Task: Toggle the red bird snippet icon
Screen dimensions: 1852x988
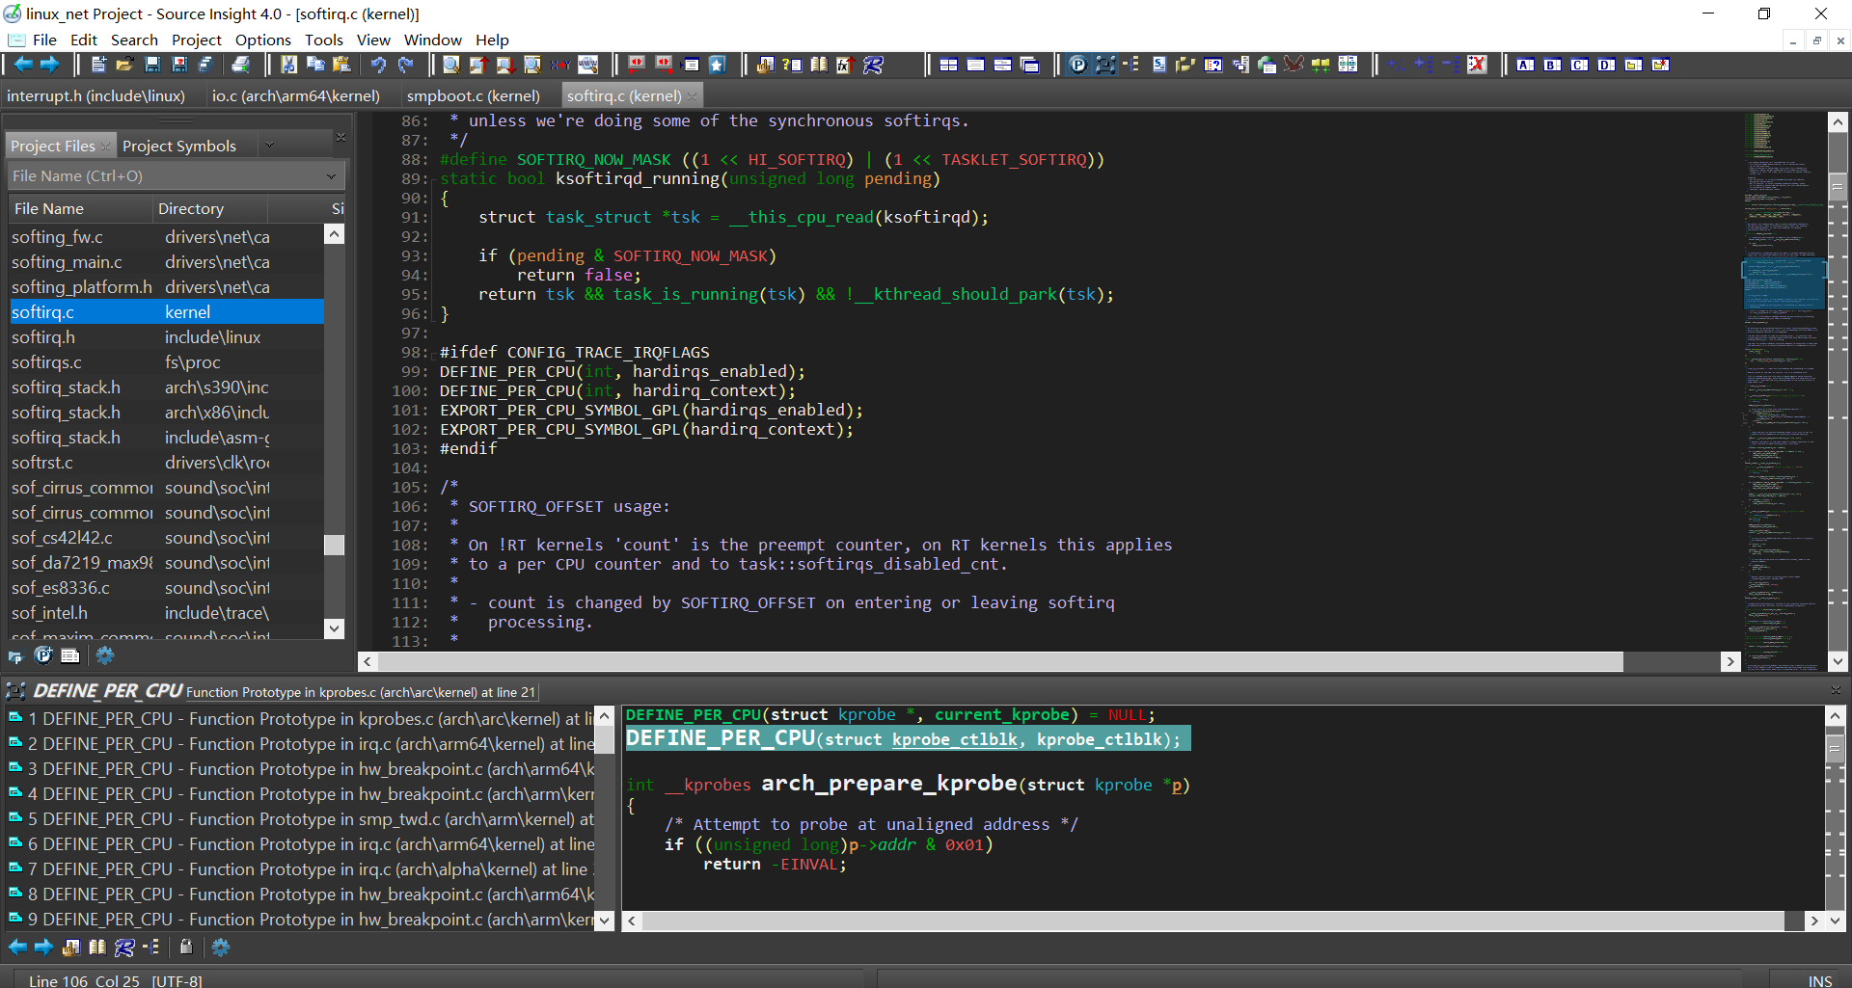Action: 1294,65
